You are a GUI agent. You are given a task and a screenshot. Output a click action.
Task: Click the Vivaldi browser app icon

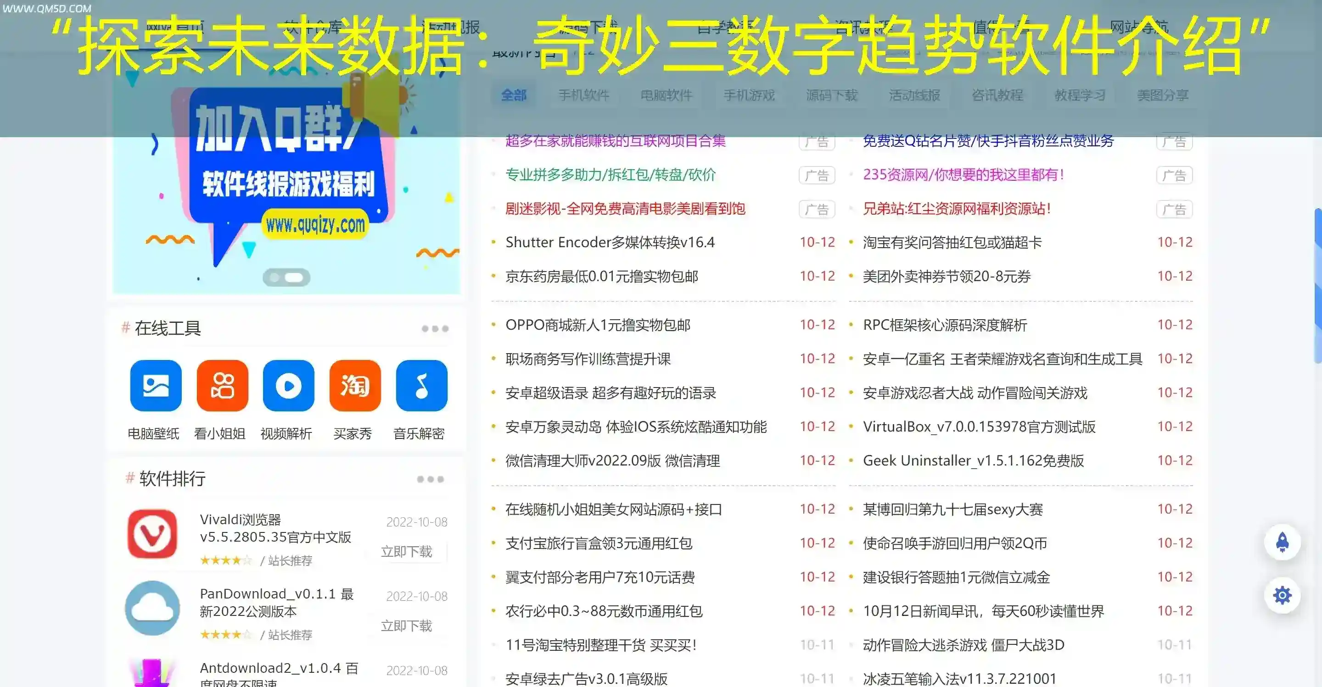click(x=152, y=534)
